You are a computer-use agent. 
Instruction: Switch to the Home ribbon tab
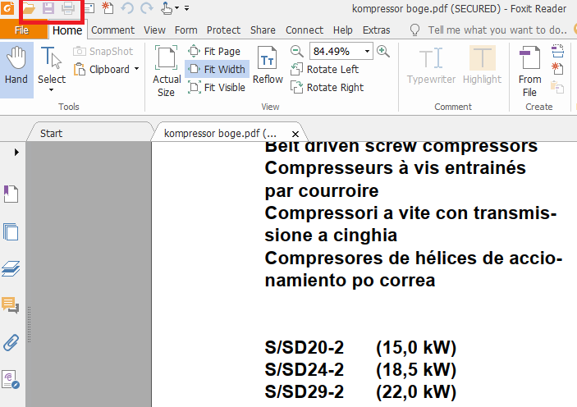tap(67, 30)
